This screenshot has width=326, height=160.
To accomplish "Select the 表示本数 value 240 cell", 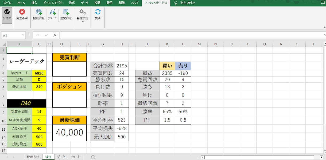I will click(39, 87).
